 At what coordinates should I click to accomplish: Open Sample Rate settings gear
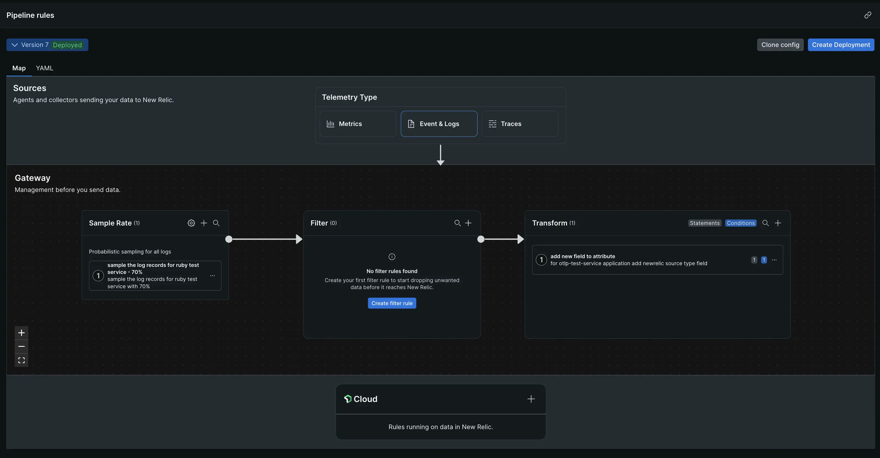(x=191, y=223)
